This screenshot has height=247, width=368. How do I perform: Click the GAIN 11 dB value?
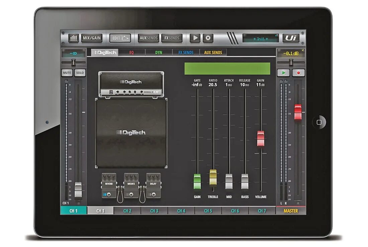coord(261,84)
